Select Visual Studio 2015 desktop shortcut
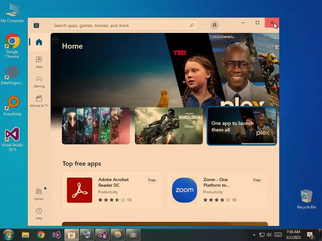The image size is (322, 241). tap(12, 139)
